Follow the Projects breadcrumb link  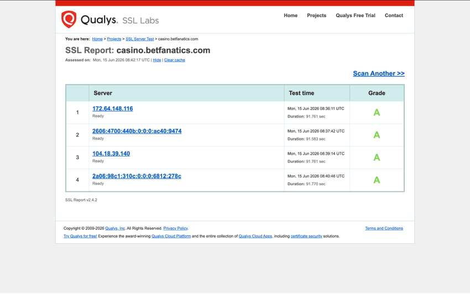[114, 39]
